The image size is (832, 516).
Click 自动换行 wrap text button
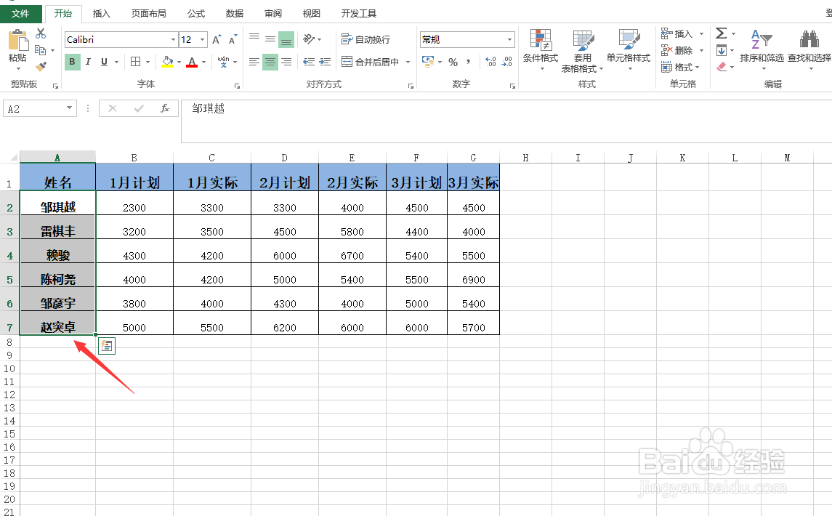366,39
